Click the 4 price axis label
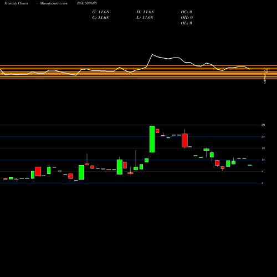277x277 pixels. tap(263, 183)
